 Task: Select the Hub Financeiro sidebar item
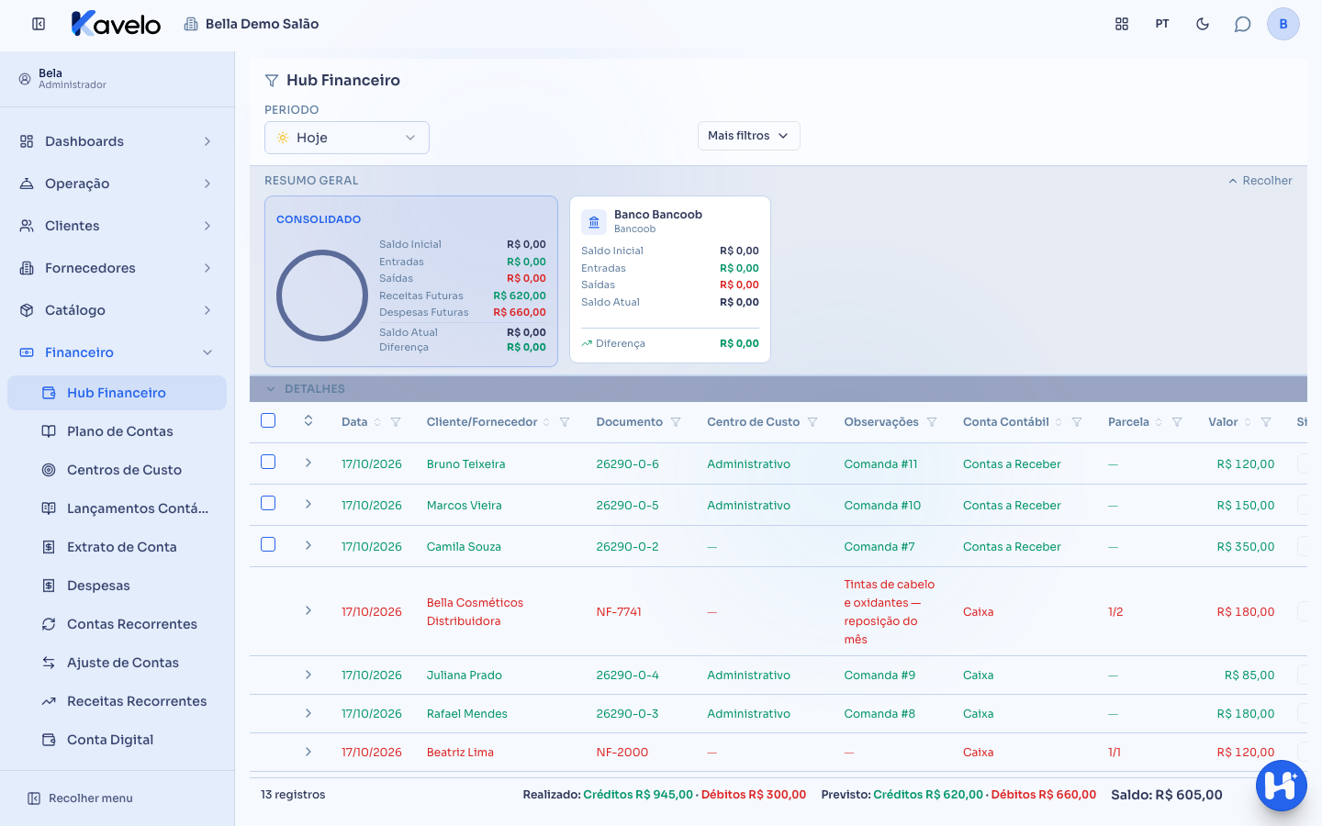(x=118, y=393)
